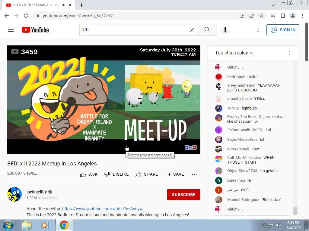The height and width of the screenshot is (231, 309).
Task: Click Chrome icon in the taskbar
Action: [64, 225]
